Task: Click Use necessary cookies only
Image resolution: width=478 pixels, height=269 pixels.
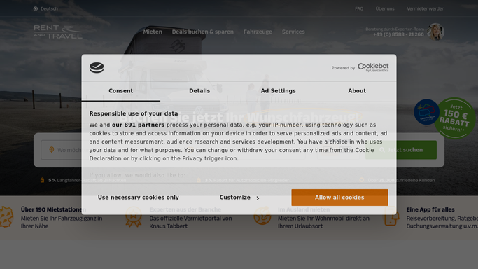Action: pyautogui.click(x=138, y=198)
